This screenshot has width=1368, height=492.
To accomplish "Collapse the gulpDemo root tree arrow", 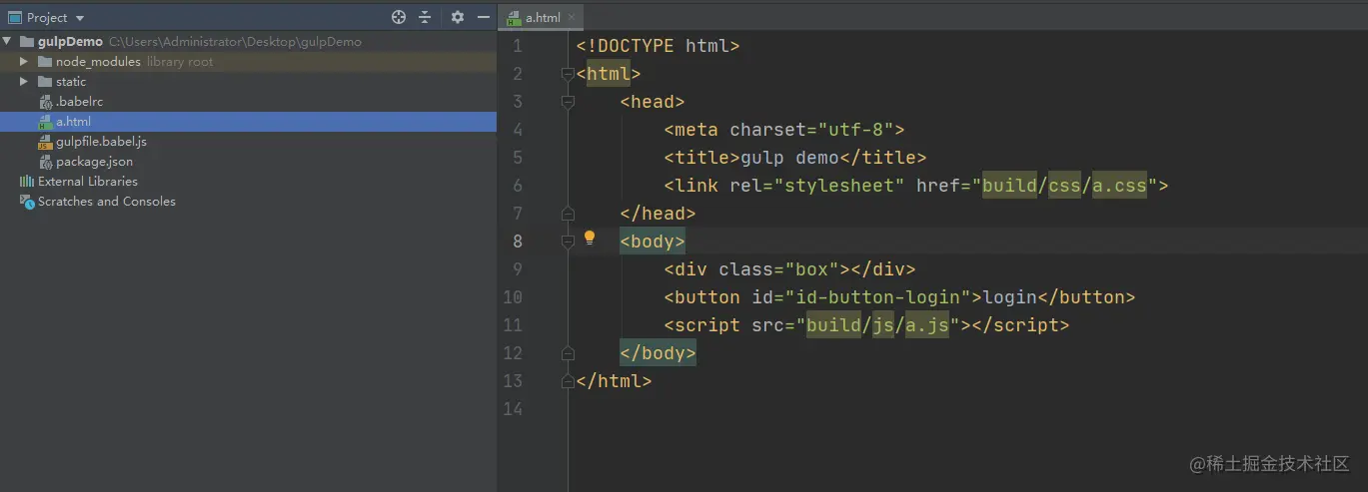I will pyautogui.click(x=8, y=42).
